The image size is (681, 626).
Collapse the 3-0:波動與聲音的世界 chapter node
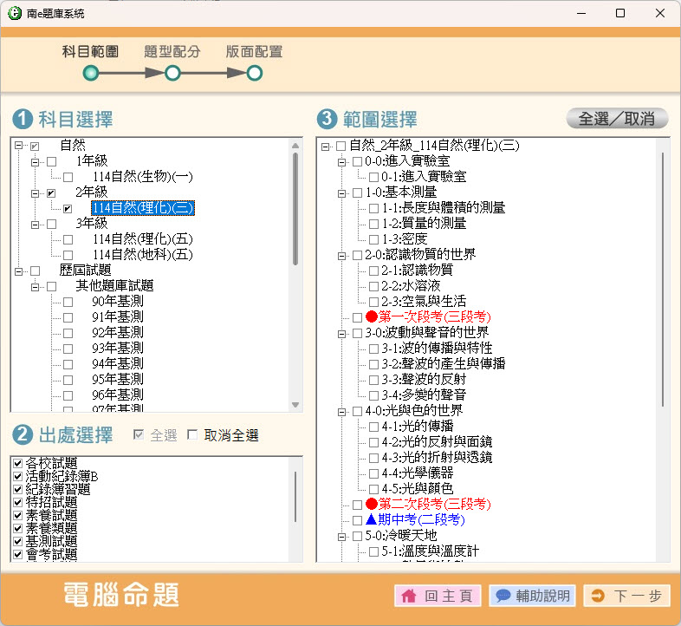click(341, 333)
